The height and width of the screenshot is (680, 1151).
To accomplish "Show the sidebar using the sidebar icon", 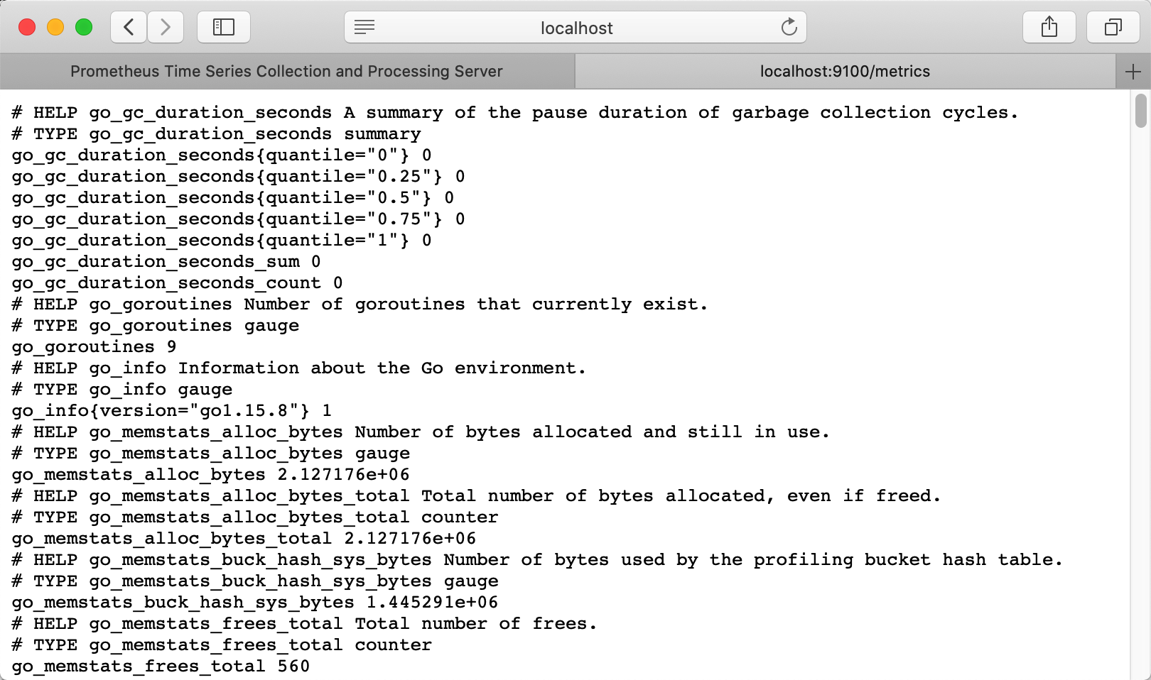I will (224, 28).
